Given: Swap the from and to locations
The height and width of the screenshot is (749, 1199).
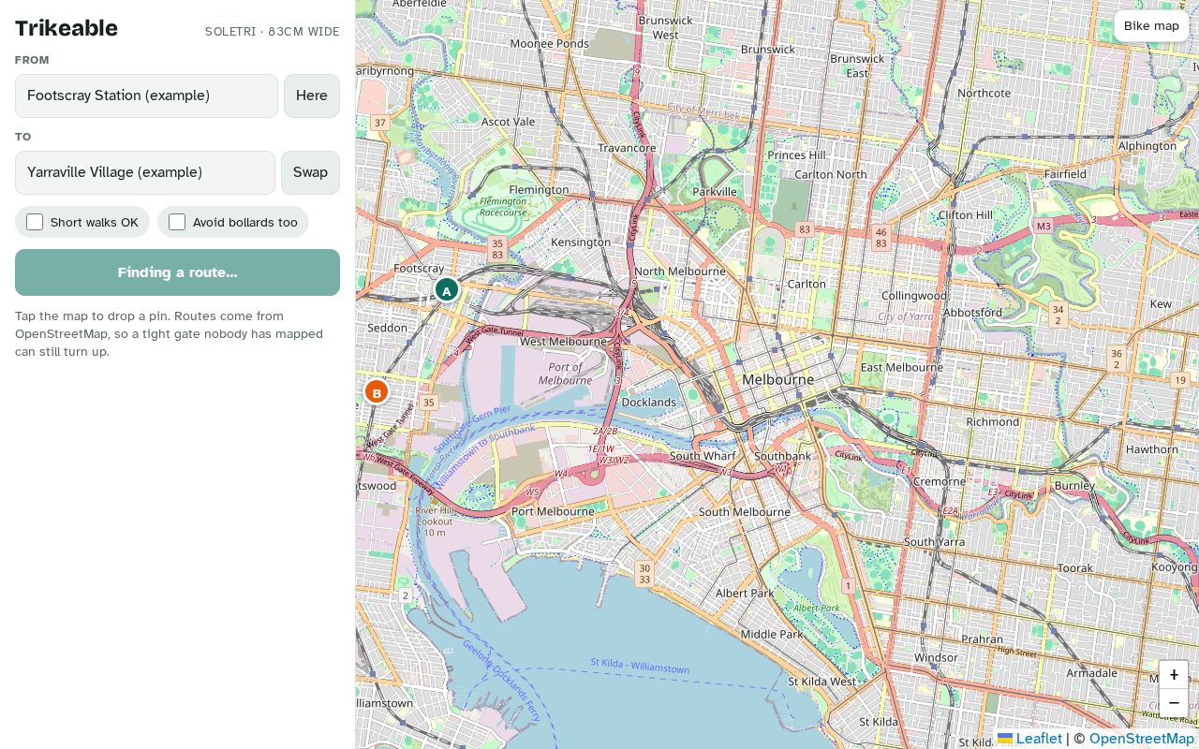Looking at the screenshot, I should click(310, 172).
